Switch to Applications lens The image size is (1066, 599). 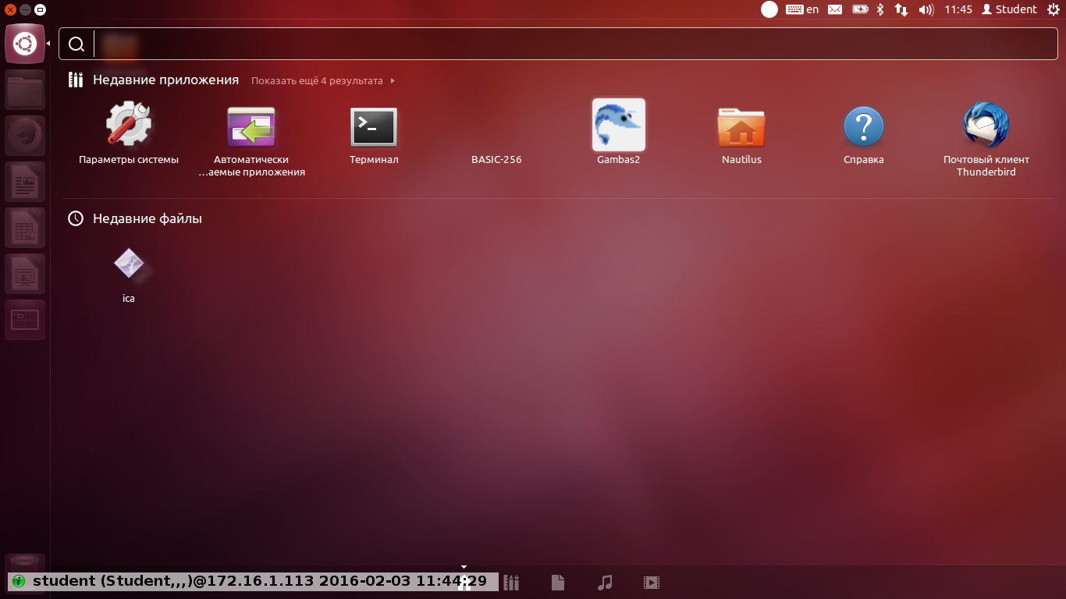(511, 582)
